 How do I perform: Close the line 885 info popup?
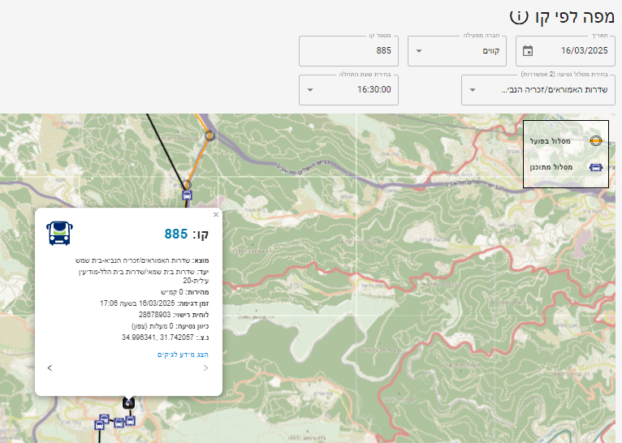[216, 215]
